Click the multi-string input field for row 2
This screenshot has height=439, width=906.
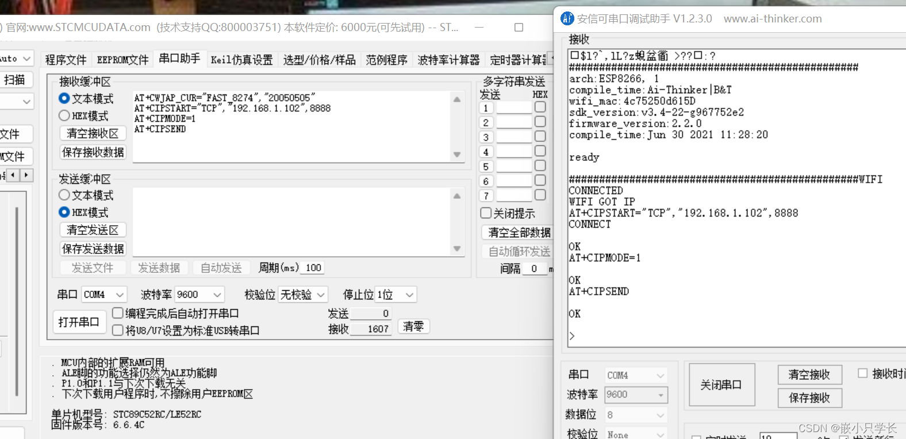tap(514, 122)
